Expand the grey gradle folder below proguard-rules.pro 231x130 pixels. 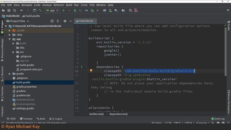coord(10,74)
